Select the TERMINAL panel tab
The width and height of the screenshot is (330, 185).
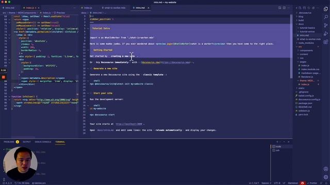[x=60, y=142]
